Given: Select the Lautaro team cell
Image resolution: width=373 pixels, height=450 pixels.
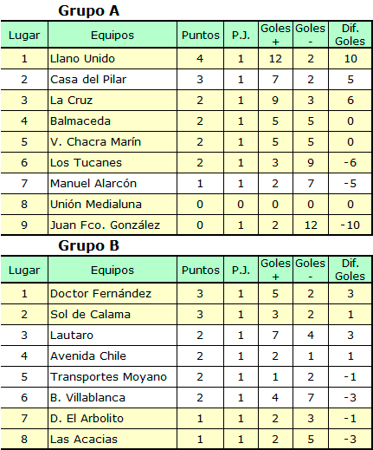Looking at the screenshot, I should tap(113, 336).
